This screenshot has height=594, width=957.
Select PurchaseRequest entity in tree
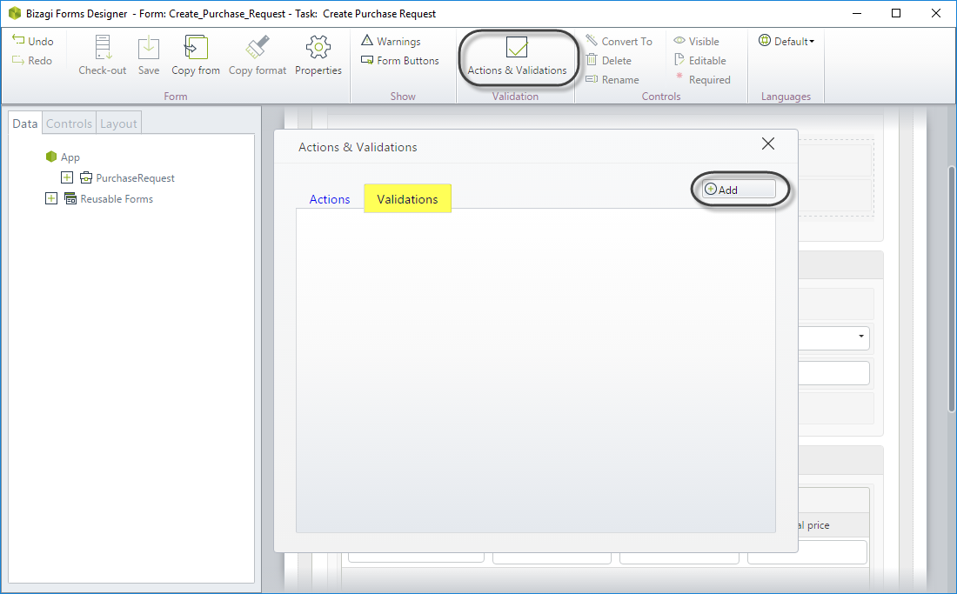coord(135,178)
